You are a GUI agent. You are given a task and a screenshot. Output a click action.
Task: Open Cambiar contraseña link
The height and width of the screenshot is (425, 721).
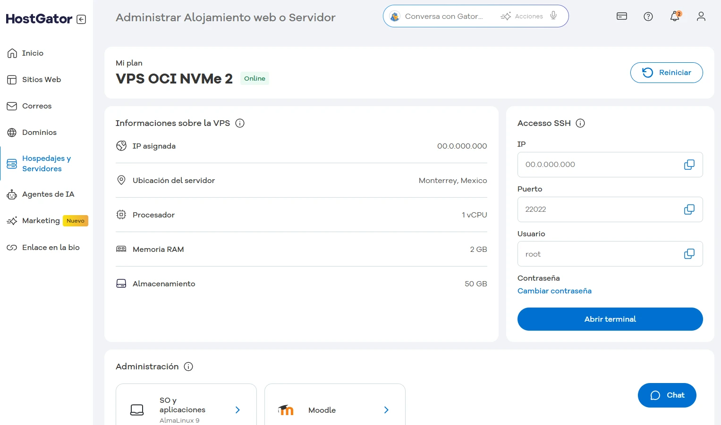click(x=554, y=291)
